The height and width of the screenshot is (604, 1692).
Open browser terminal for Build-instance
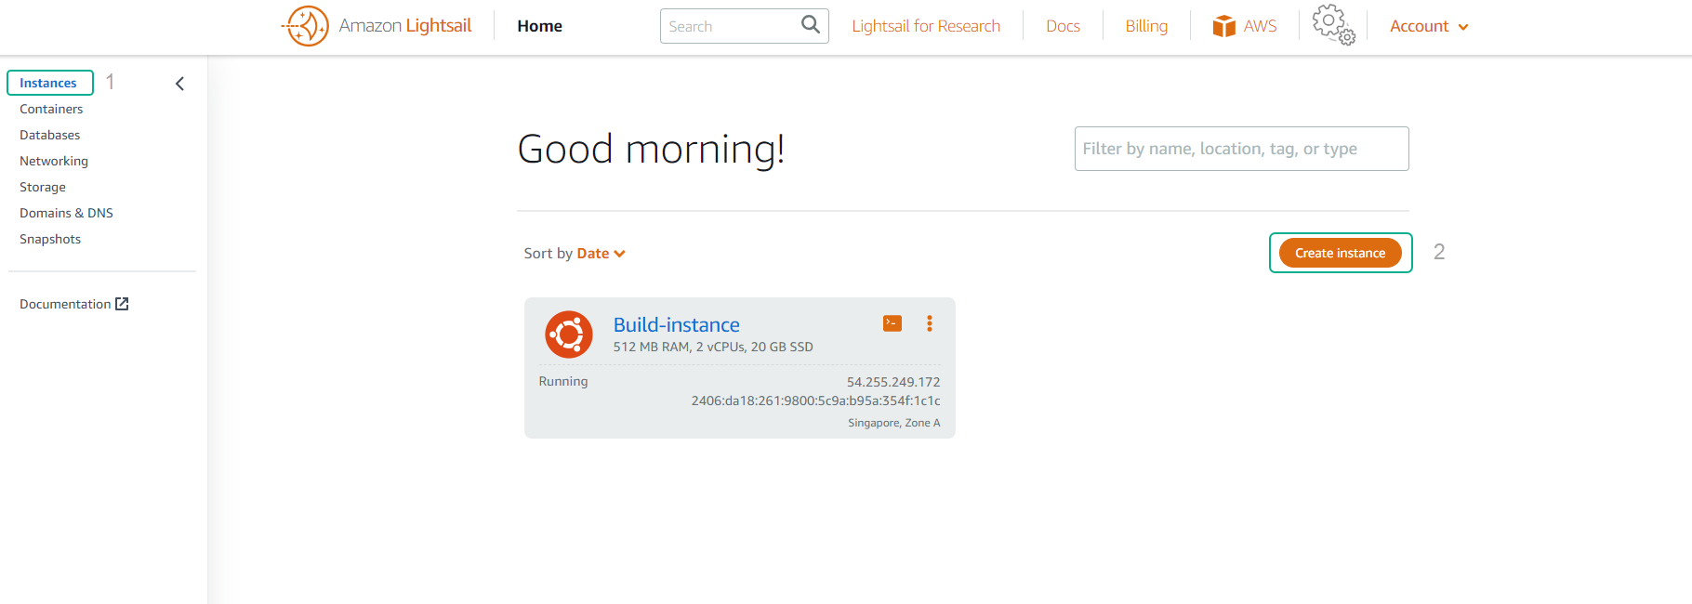click(892, 323)
